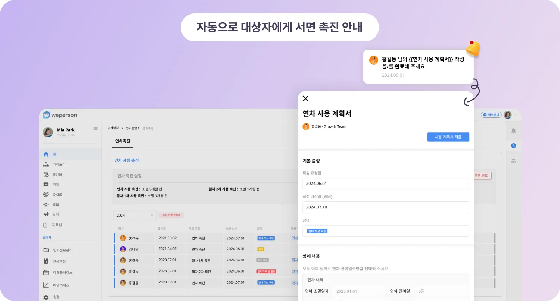This screenshot has width=560, height=301.
Task: Click the 상태 field in the panel
Action: point(386,231)
